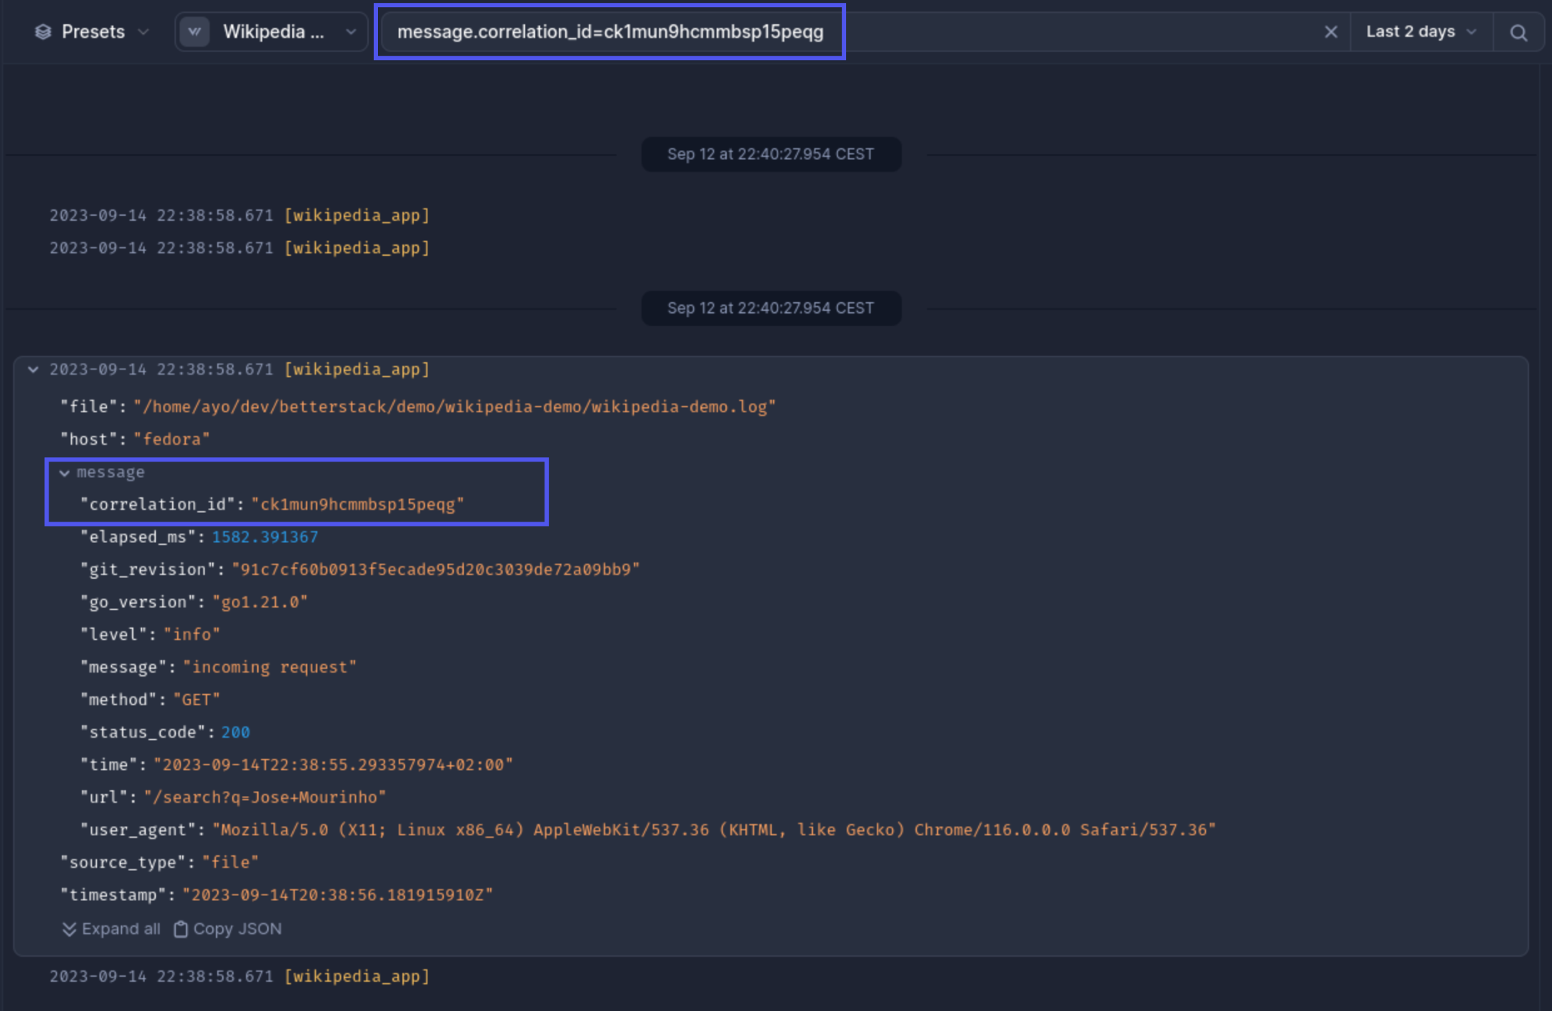1552x1011 pixels.
Task: Click the search magnifier icon
Action: click(1518, 33)
